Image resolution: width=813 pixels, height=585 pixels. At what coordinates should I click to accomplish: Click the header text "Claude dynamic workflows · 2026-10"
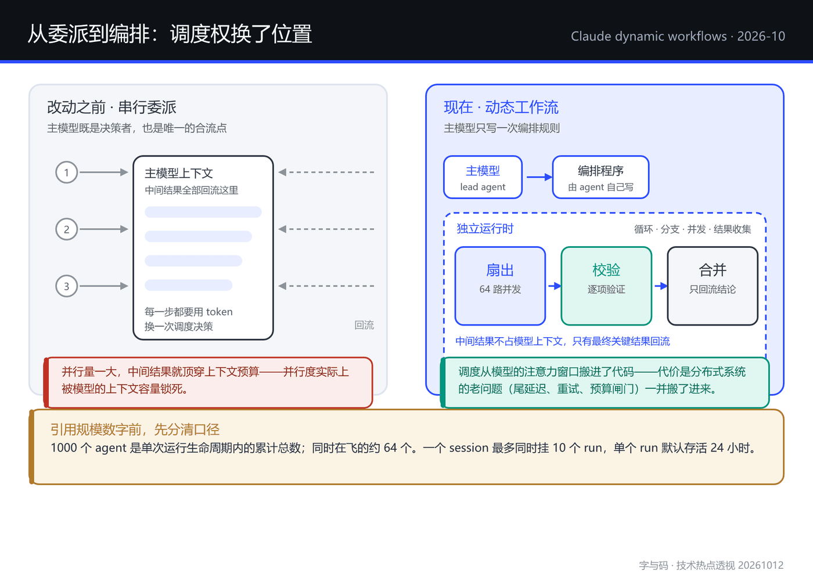point(678,36)
